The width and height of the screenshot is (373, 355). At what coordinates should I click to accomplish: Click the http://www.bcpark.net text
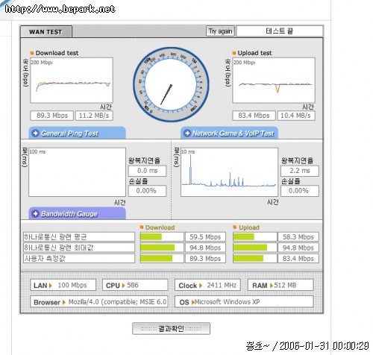click(60, 9)
